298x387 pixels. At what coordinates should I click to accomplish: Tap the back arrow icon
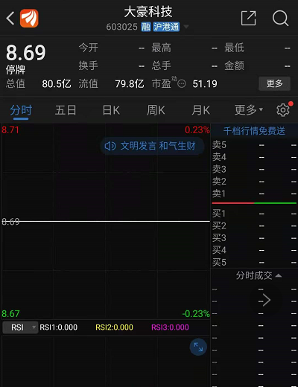click(x=10, y=19)
